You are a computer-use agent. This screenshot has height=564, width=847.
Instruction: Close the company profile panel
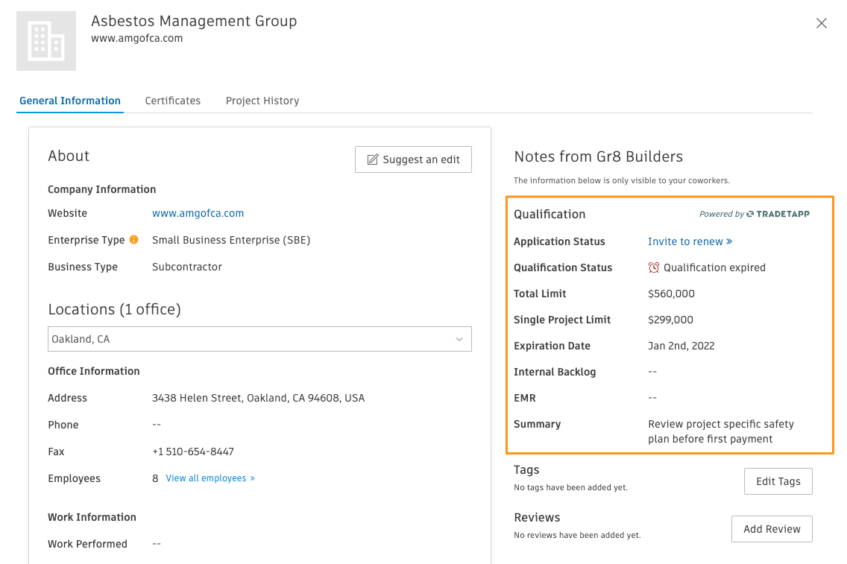click(822, 23)
